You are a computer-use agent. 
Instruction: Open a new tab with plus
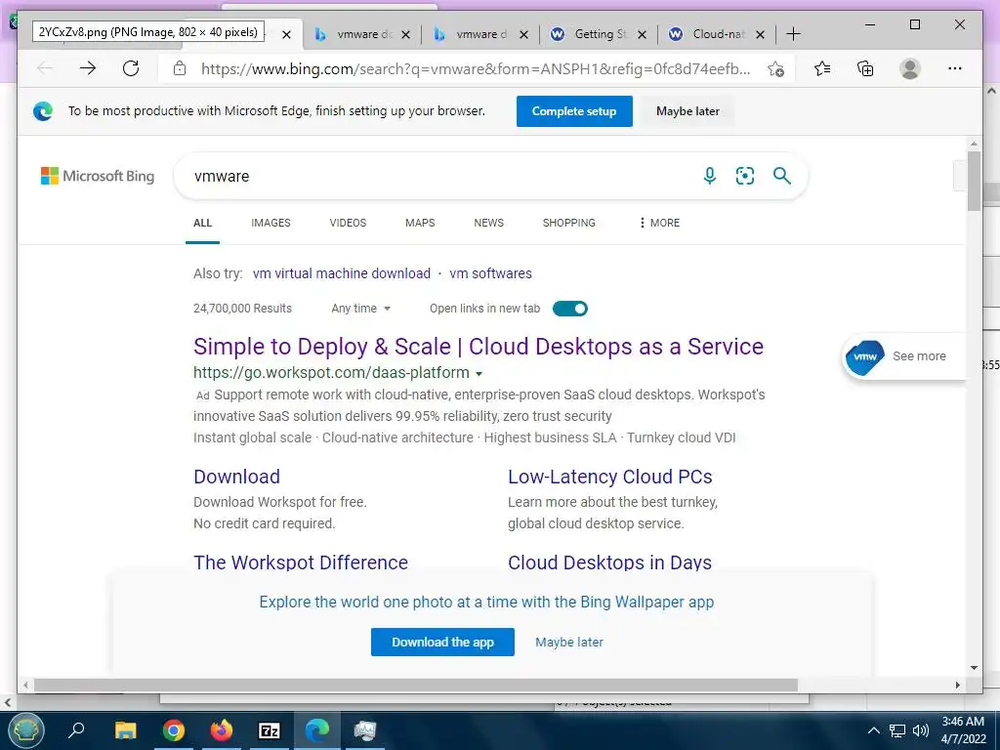(793, 34)
